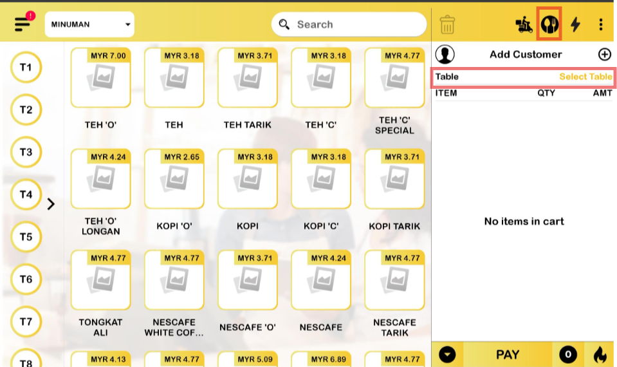
Task: Select table T4
Action: click(x=26, y=194)
